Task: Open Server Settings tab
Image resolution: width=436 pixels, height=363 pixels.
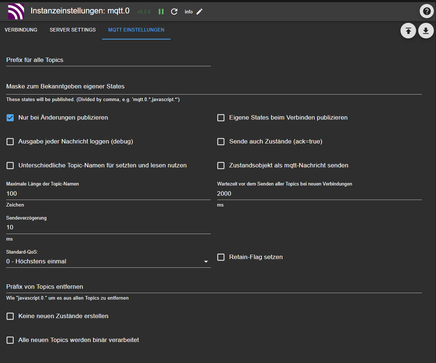Action: pos(73,30)
